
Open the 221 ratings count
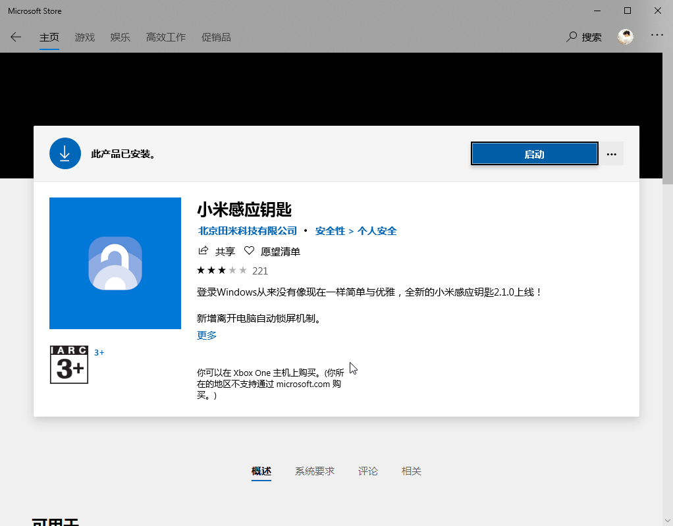[260, 271]
